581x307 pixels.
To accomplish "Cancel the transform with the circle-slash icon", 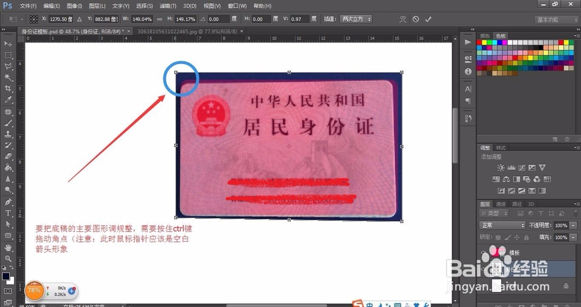I will (x=416, y=19).
